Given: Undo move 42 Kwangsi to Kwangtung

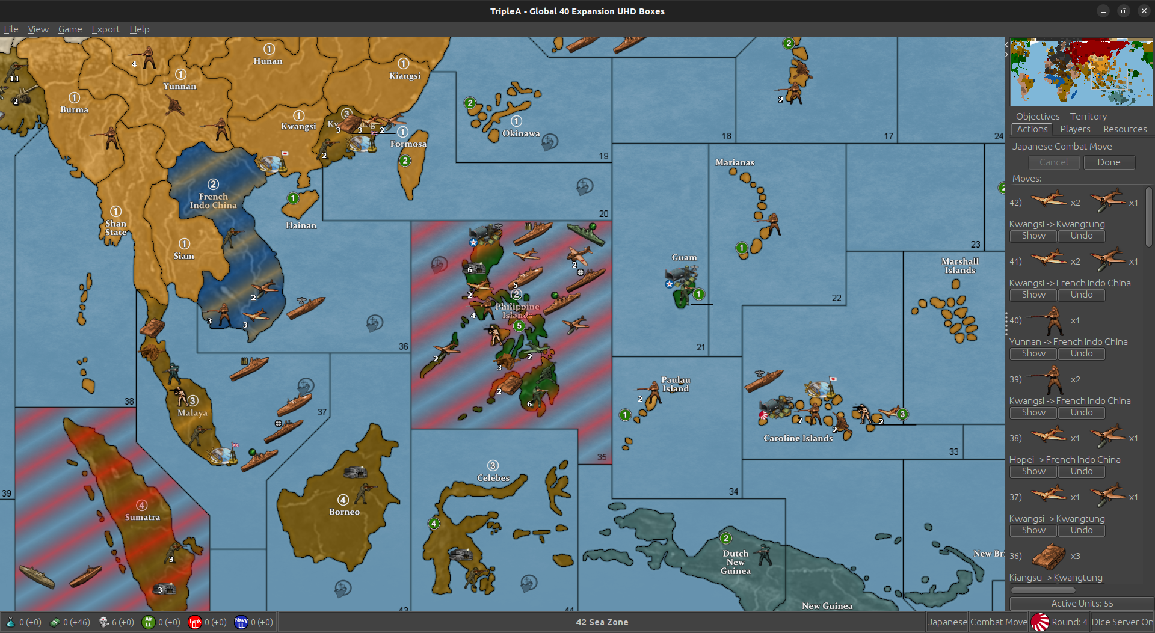Looking at the screenshot, I should click(x=1081, y=236).
